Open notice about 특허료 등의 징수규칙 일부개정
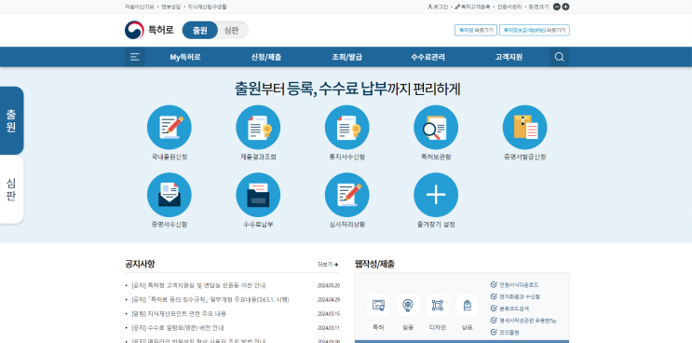 pos(210,299)
